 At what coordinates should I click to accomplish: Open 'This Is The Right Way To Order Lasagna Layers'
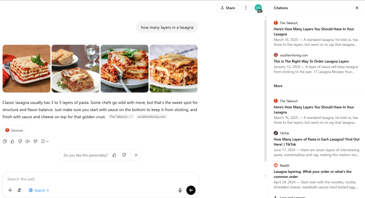(311, 61)
